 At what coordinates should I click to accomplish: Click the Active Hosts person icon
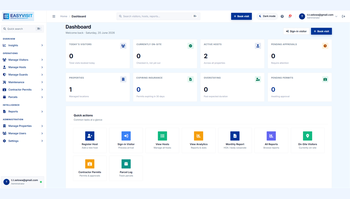(x=258, y=46)
